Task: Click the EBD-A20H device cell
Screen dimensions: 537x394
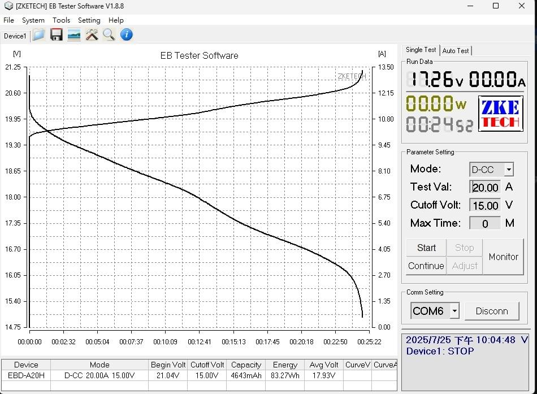Action: coord(26,375)
